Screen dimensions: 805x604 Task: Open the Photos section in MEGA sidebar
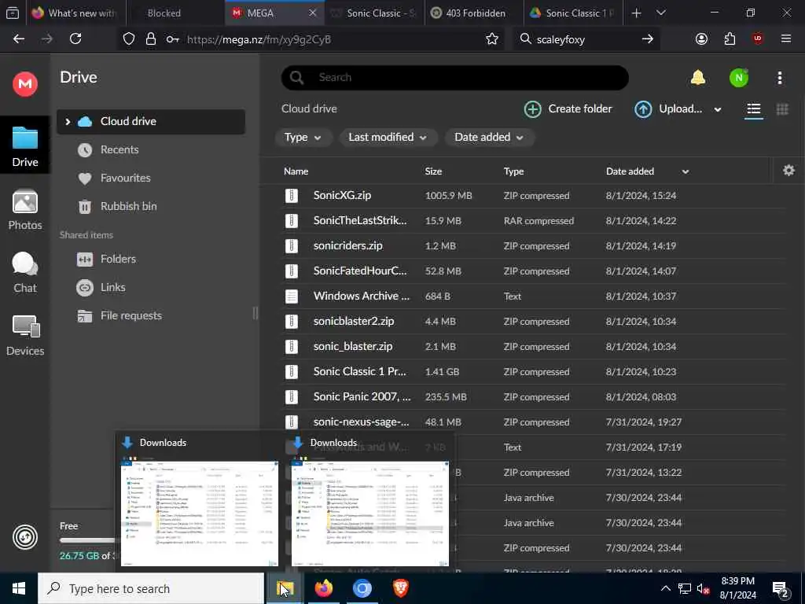click(x=25, y=209)
